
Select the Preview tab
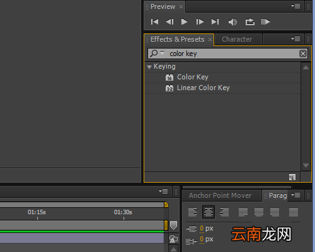point(163,6)
